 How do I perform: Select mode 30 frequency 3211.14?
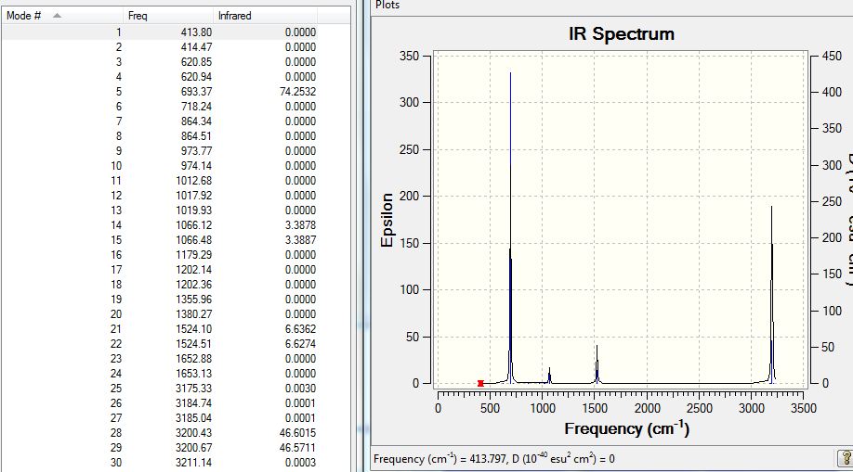193,463
